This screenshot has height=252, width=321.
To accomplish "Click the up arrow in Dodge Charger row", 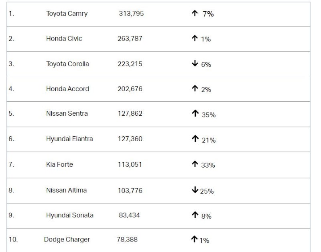I will click(x=194, y=240).
